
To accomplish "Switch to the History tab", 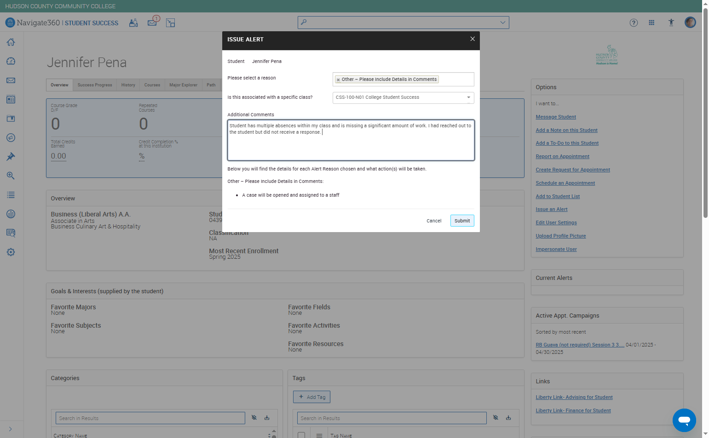I will [128, 85].
